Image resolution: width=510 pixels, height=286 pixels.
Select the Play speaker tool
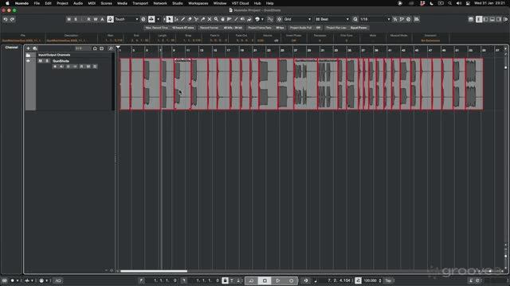242,19
